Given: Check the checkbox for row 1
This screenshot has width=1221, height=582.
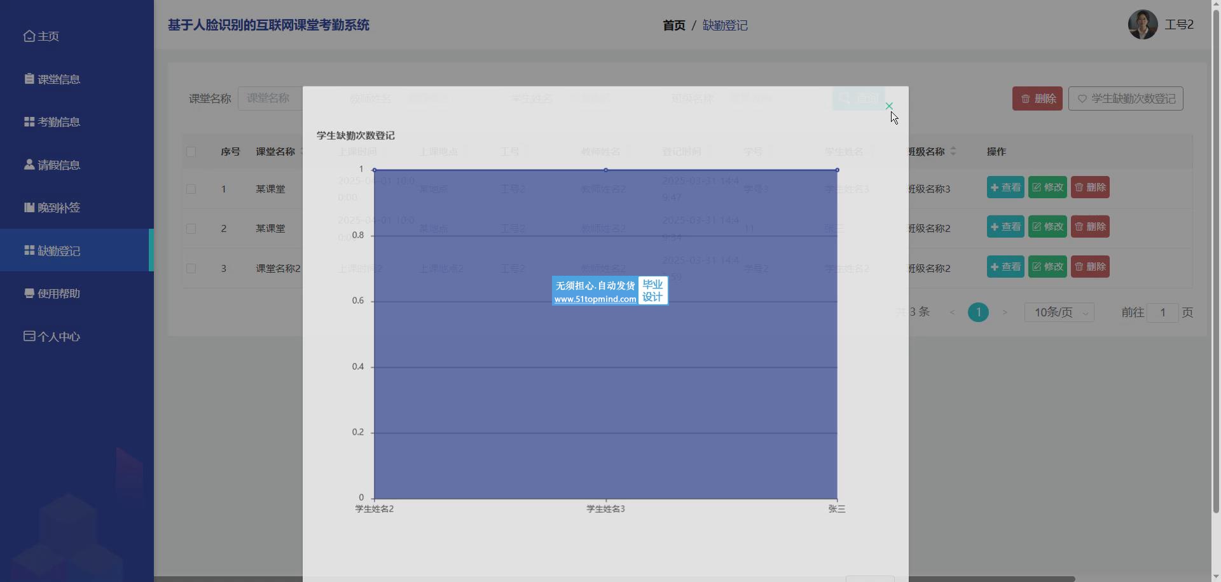Looking at the screenshot, I should (x=191, y=189).
